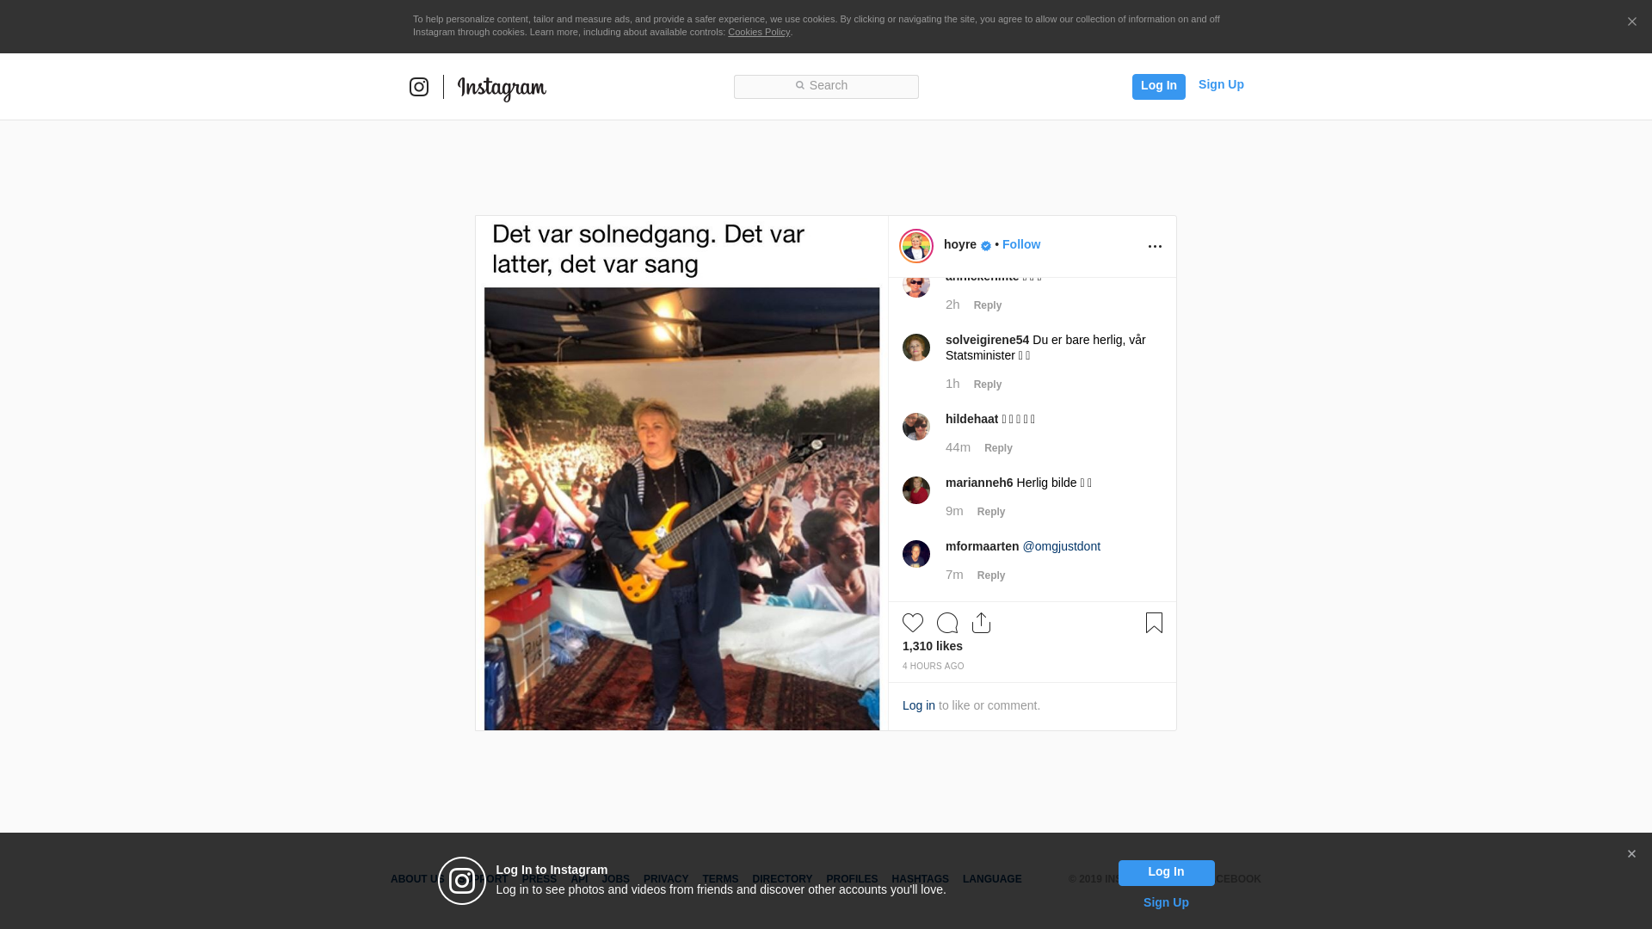Open the Cookies Policy link
The height and width of the screenshot is (929, 1652).
point(759,32)
